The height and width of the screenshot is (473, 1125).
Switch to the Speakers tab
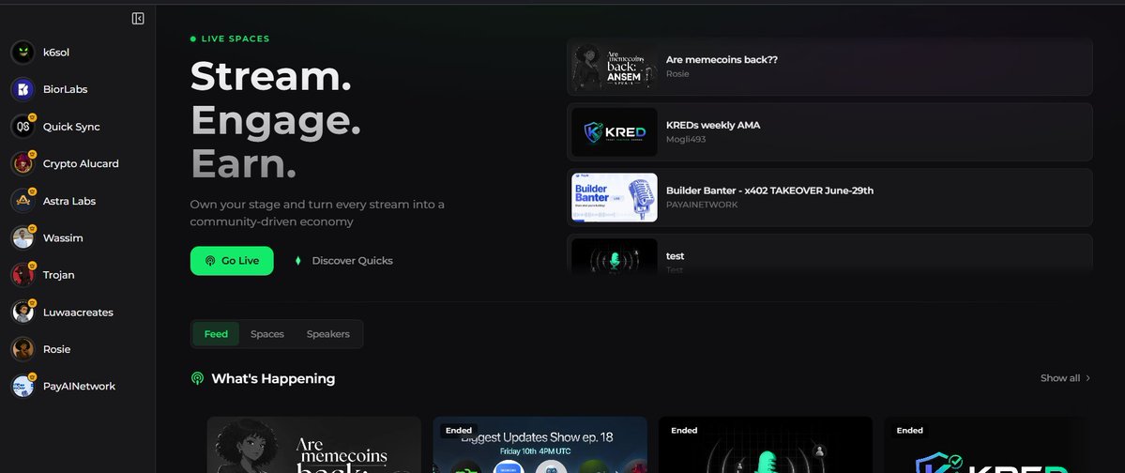click(x=327, y=334)
